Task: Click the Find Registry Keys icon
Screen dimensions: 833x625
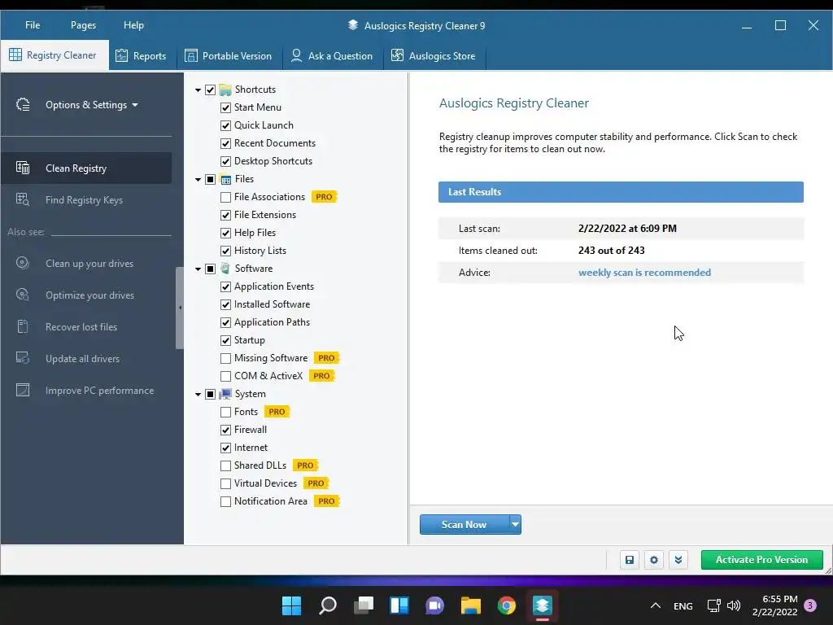Action: pyautogui.click(x=23, y=200)
